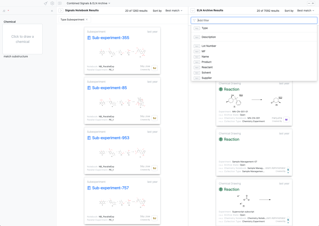Image resolution: width=319 pixels, height=226 pixels.
Task: Select the Description filter option
Action: tap(254, 37)
